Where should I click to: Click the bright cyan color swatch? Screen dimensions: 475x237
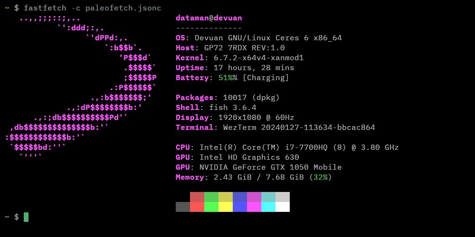tap(268, 207)
